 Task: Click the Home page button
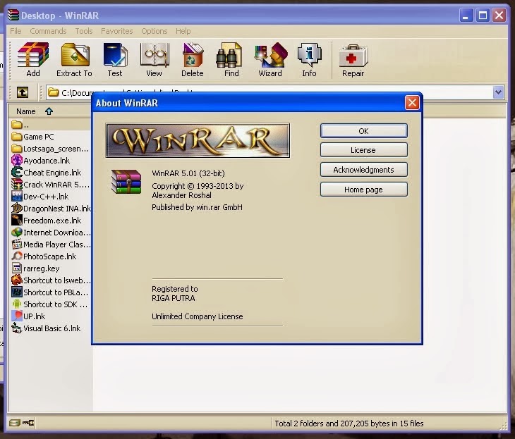pyautogui.click(x=363, y=190)
